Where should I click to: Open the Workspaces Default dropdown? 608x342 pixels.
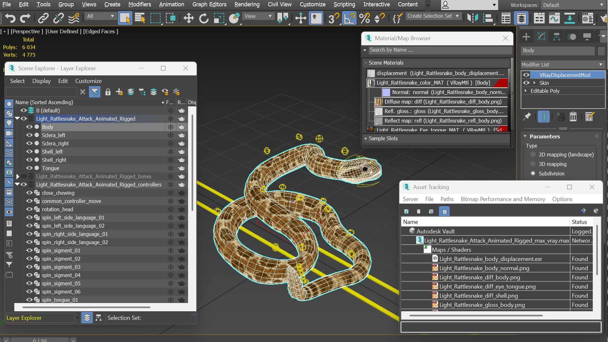tap(573, 5)
